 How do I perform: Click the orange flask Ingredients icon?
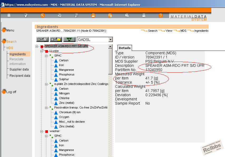pyautogui.click(x=93, y=15)
